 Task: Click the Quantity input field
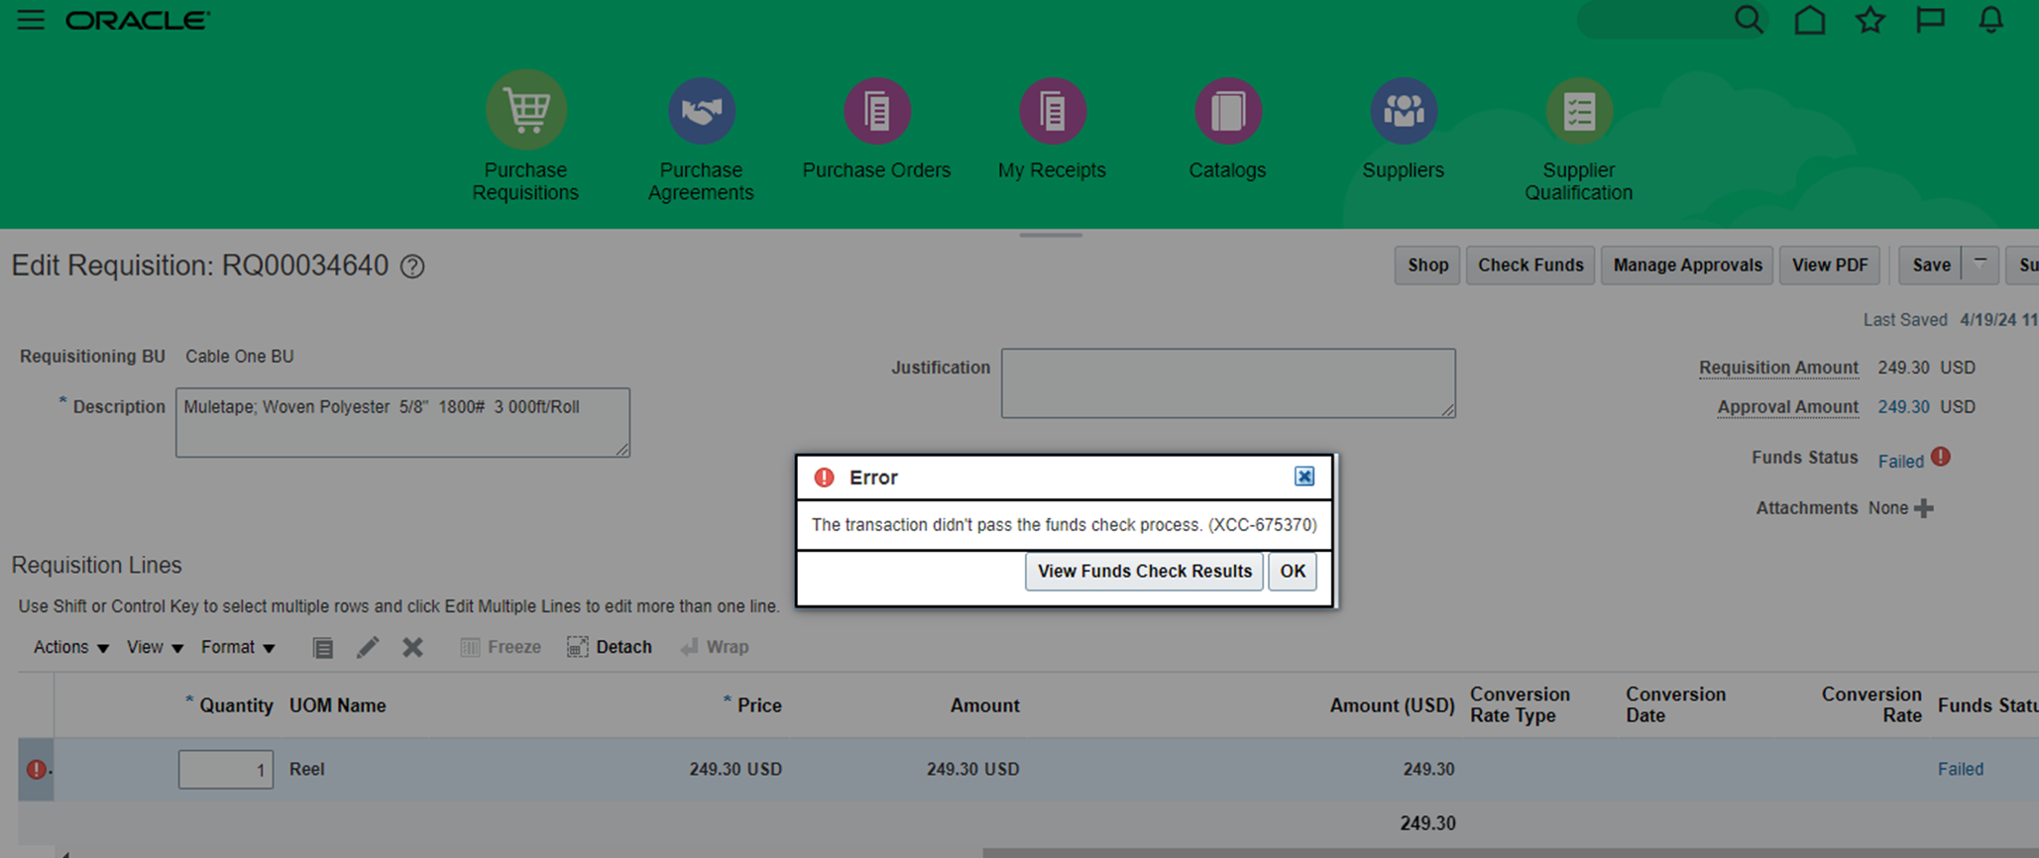[226, 769]
